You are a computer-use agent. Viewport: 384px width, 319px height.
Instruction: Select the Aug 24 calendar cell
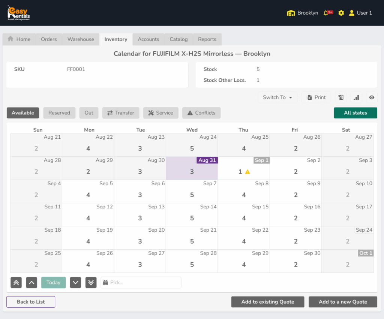(x=192, y=145)
